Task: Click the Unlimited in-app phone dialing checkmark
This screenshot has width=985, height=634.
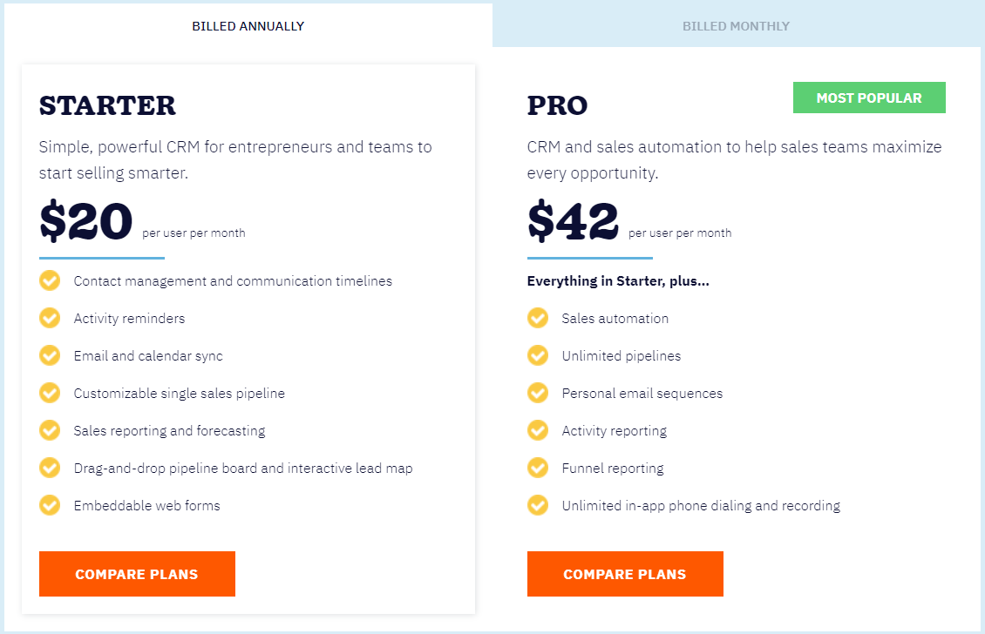Action: (x=538, y=505)
